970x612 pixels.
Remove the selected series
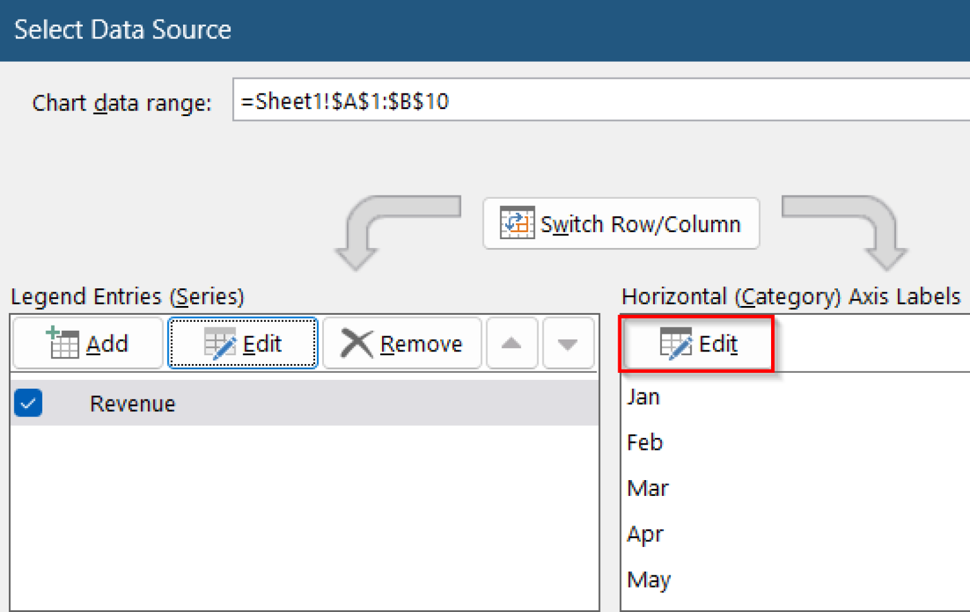pyautogui.click(x=402, y=344)
